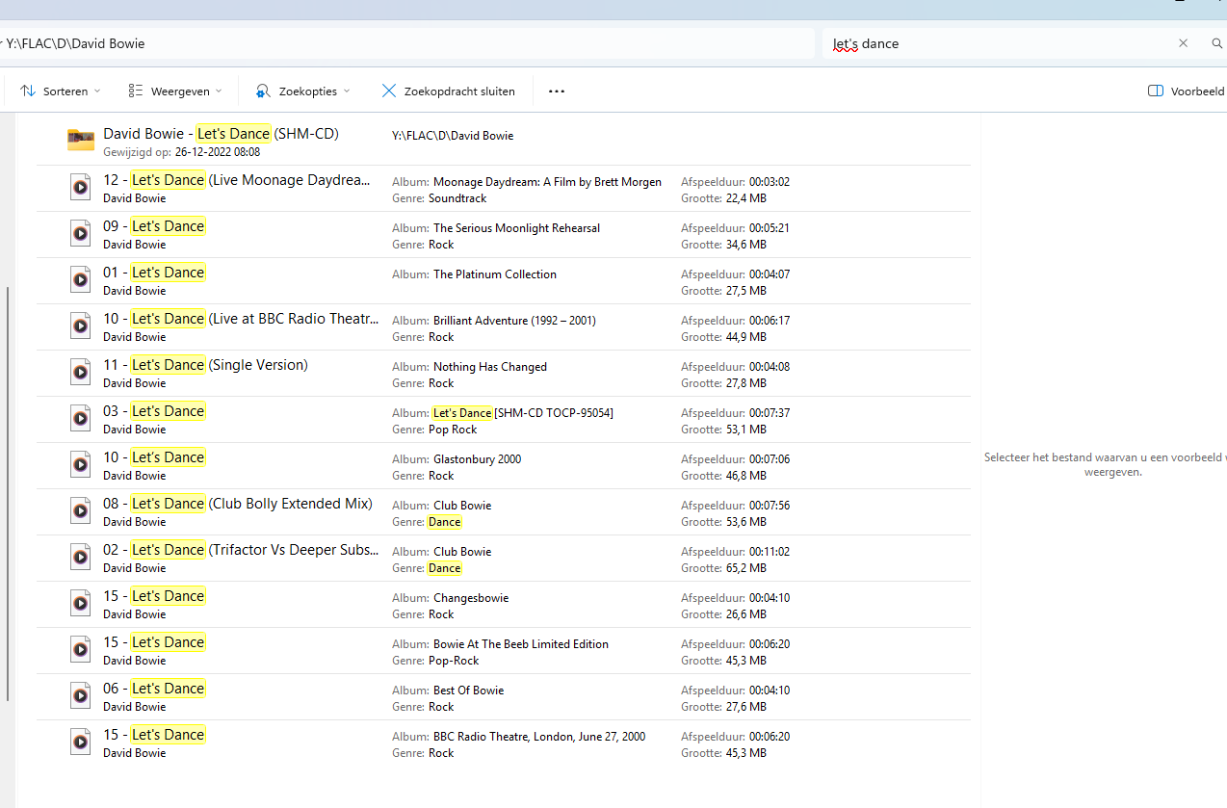1227x808 pixels.
Task: Click the audio icon of the Changesbowie track
Action: tap(81, 604)
